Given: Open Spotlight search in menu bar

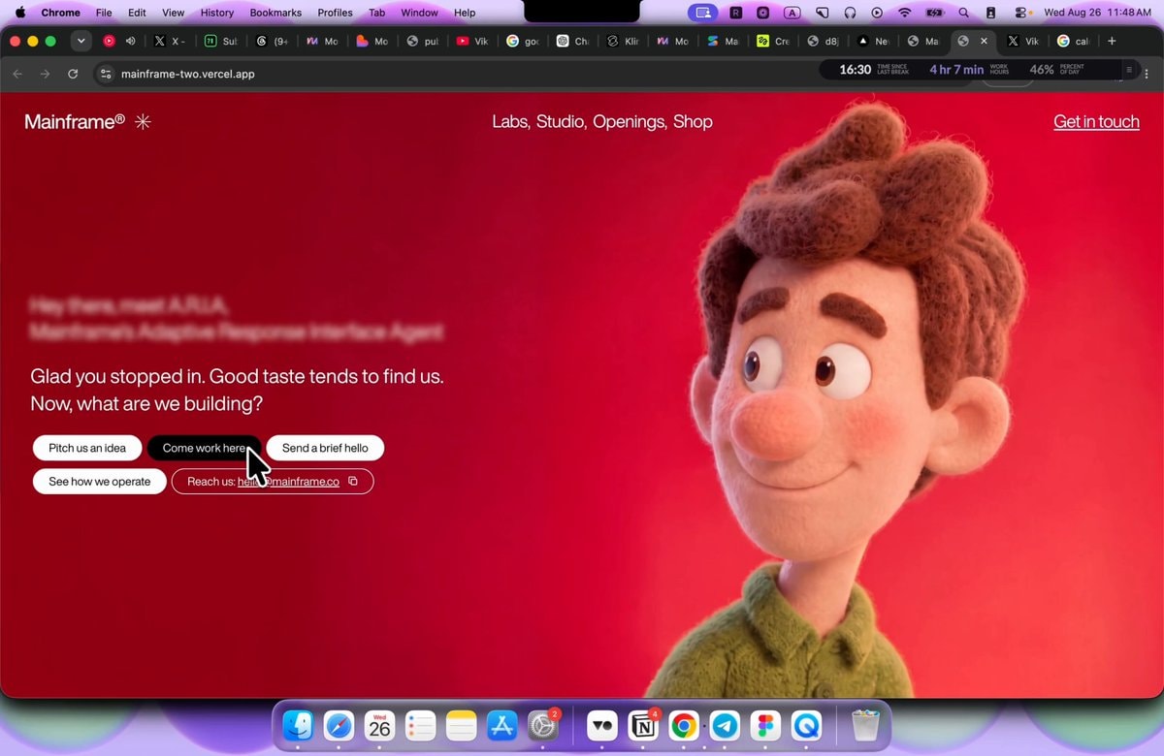Looking at the screenshot, I should point(963,13).
